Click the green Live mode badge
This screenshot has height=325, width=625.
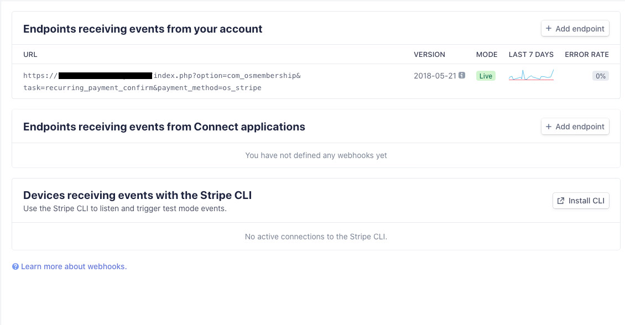pyautogui.click(x=486, y=76)
